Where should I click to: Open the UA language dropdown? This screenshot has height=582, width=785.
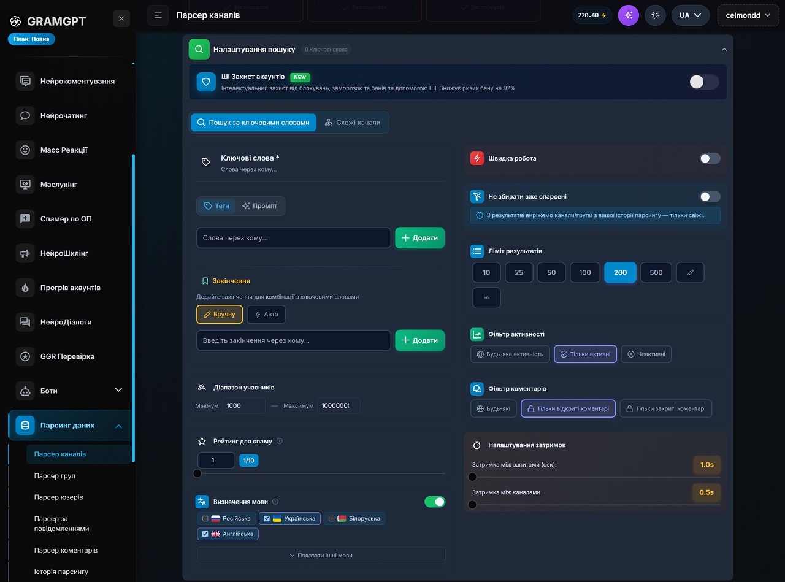691,15
